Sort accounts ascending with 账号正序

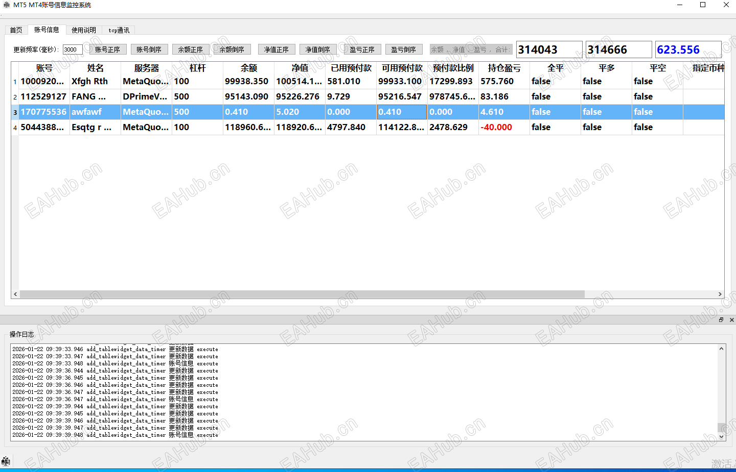(x=107, y=49)
